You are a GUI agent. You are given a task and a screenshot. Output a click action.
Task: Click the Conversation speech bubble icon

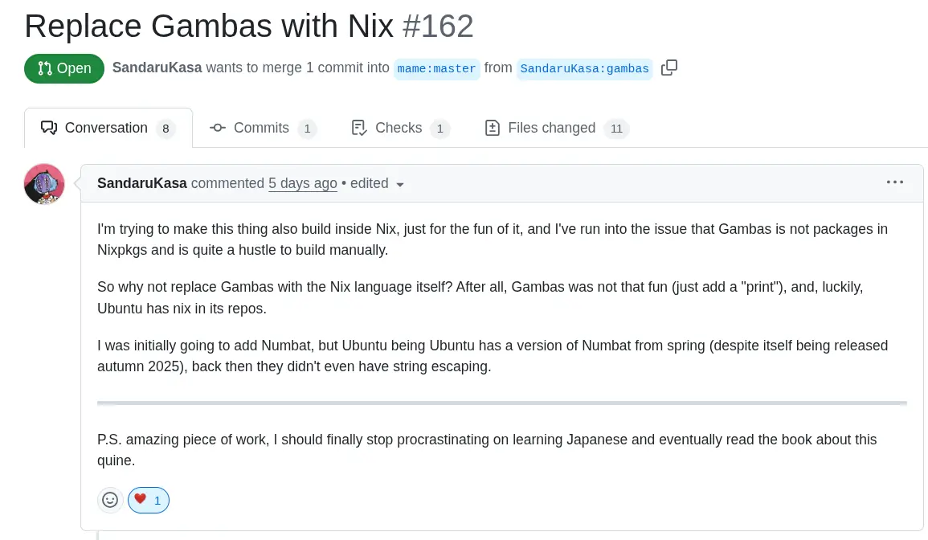point(49,128)
